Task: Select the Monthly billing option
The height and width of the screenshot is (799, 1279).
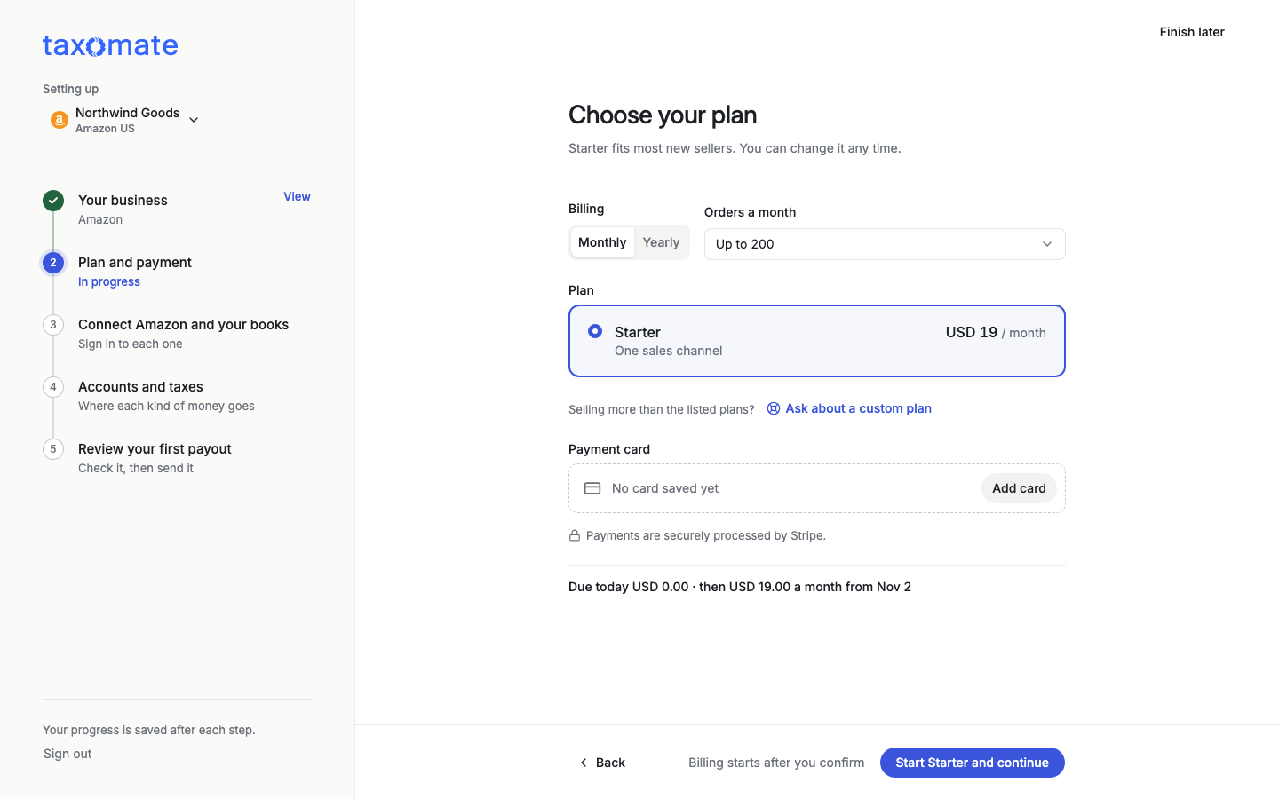Action: tap(602, 242)
